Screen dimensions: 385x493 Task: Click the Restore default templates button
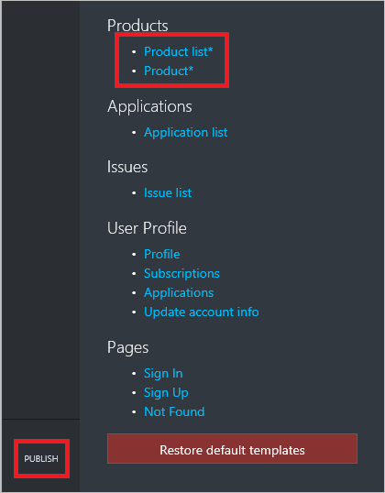click(x=232, y=449)
